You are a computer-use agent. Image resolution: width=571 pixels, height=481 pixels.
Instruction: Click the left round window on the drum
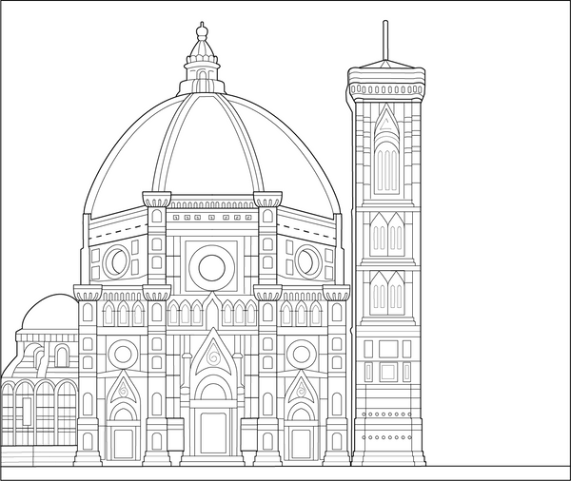tap(117, 260)
